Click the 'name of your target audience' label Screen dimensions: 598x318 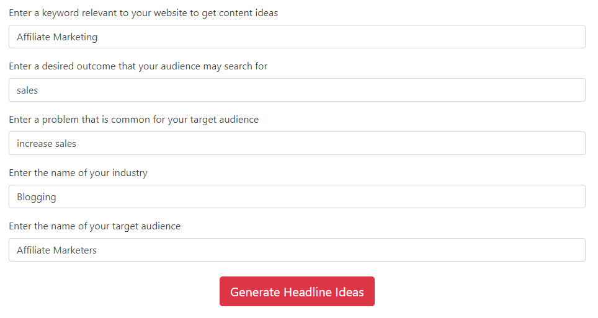click(x=94, y=226)
